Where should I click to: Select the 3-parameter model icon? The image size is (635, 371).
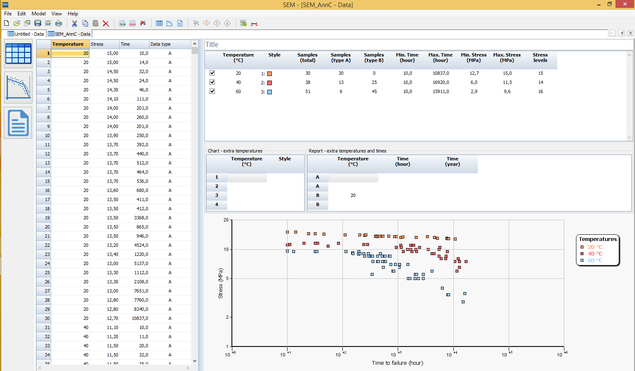click(217, 23)
